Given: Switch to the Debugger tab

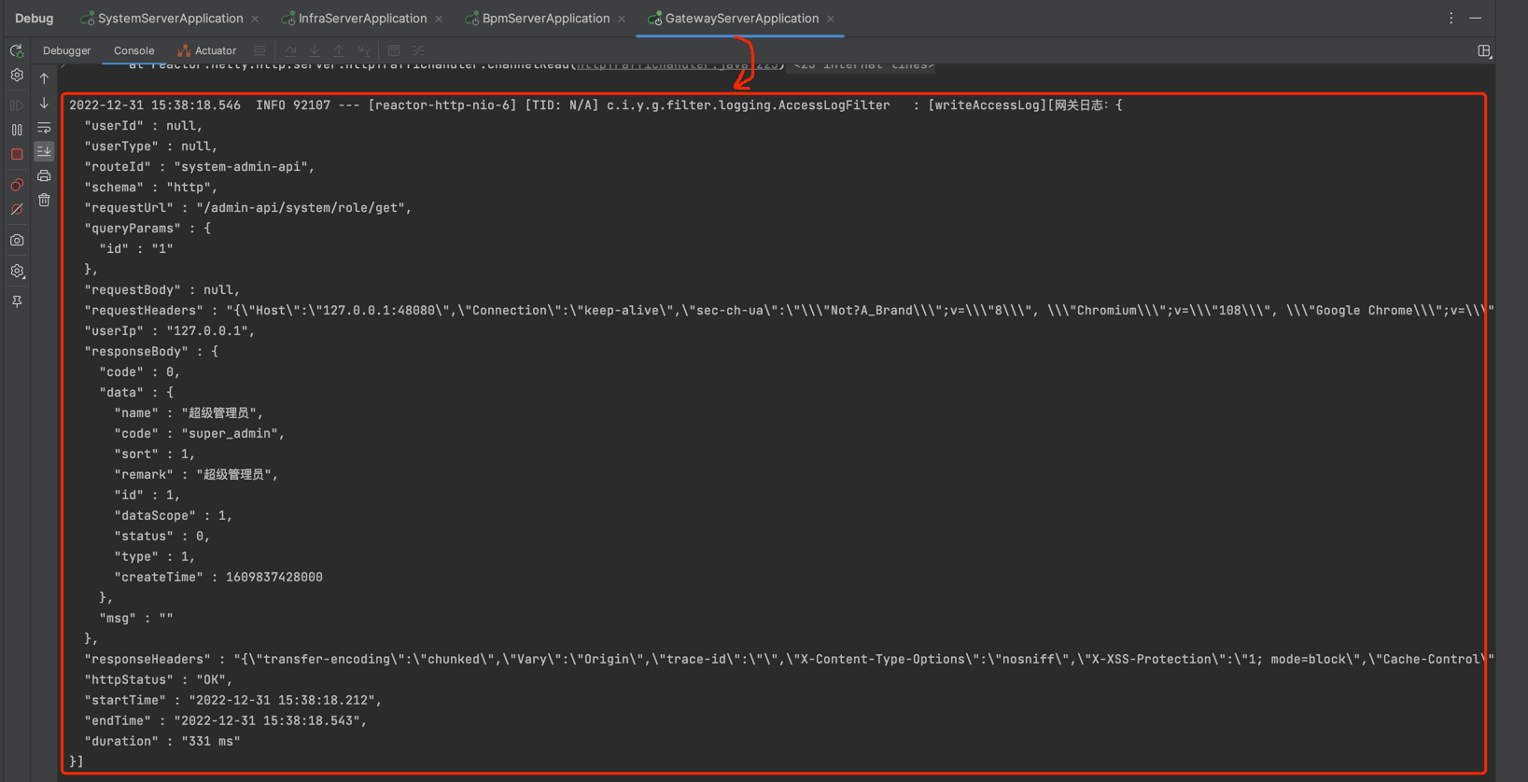Looking at the screenshot, I should (x=66, y=51).
